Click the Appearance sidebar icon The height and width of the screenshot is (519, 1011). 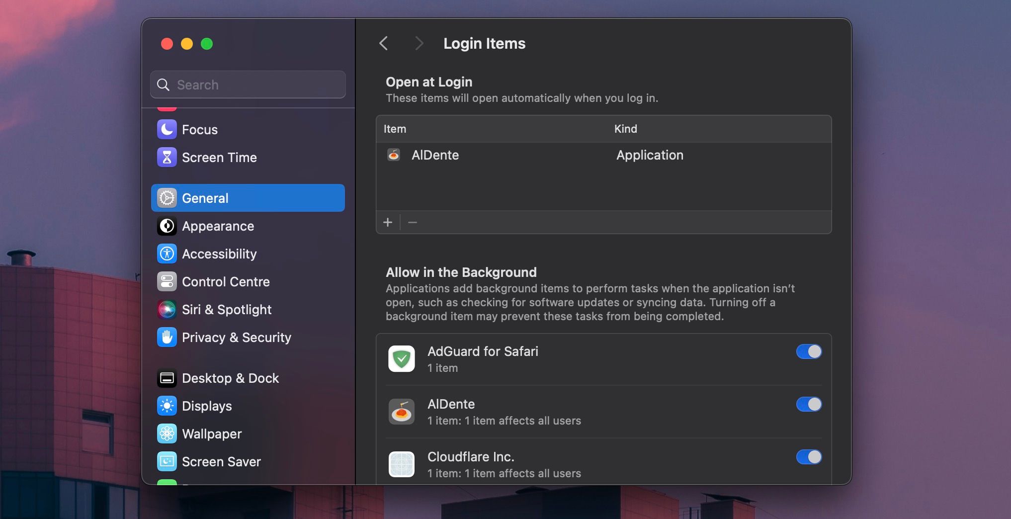click(x=167, y=226)
